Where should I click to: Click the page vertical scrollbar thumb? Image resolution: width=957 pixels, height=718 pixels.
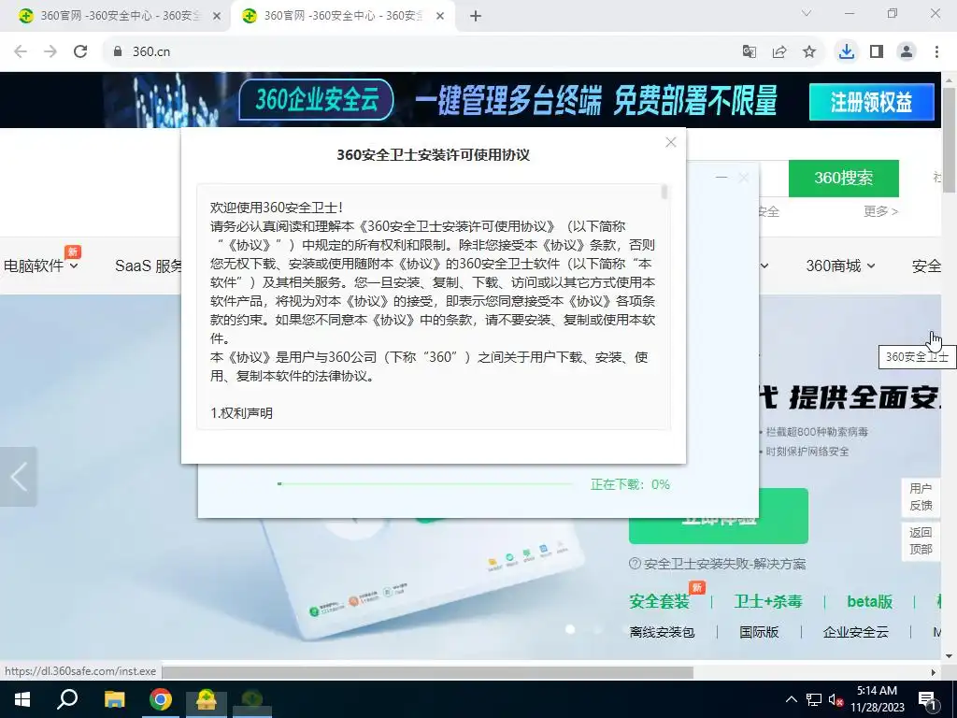(950, 140)
